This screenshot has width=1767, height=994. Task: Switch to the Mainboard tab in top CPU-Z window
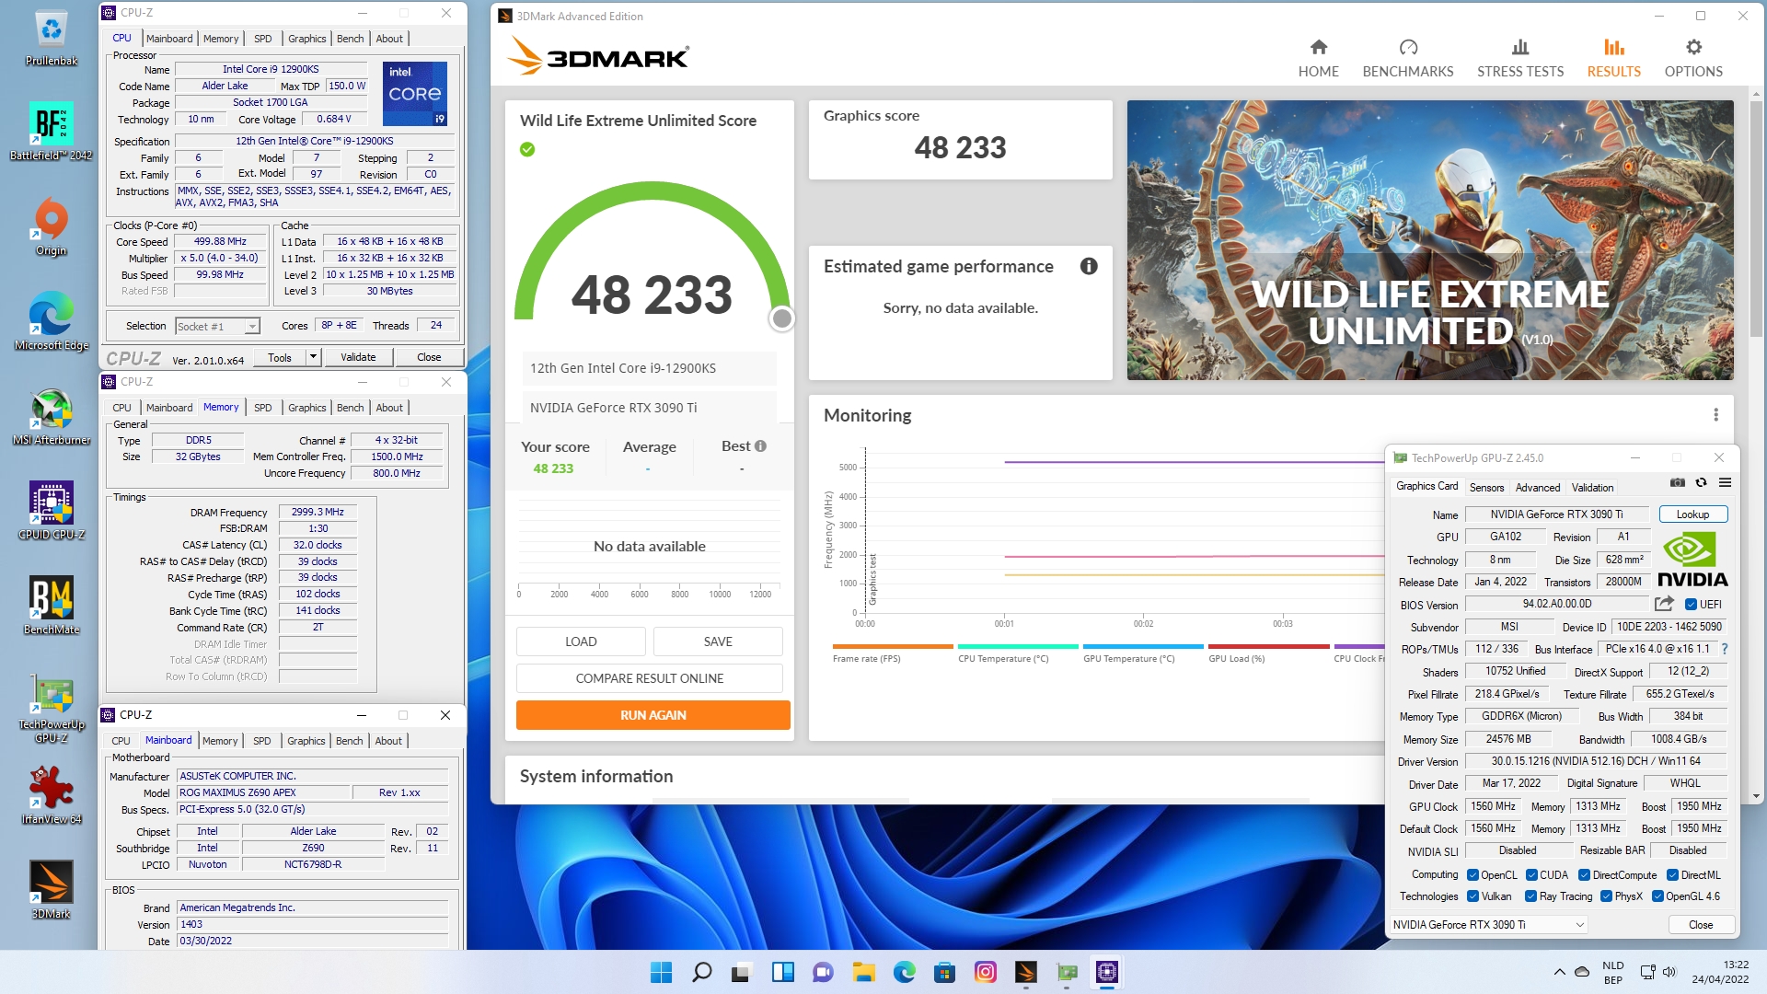169,39
